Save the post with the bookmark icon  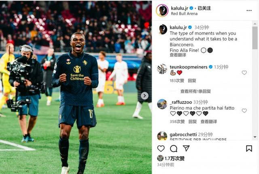click(249, 148)
